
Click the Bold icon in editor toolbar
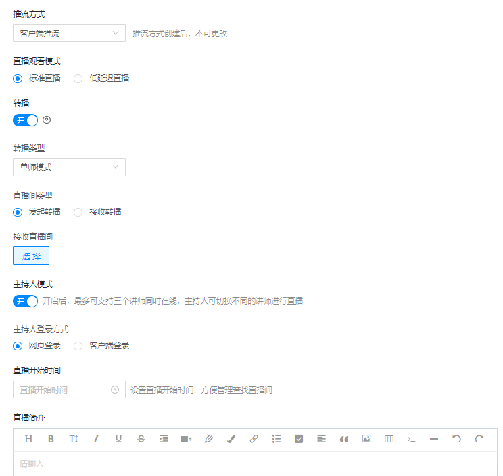pos(51,438)
